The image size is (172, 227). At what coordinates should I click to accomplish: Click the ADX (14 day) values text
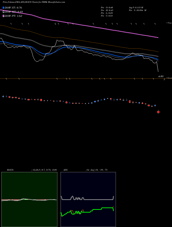tap(97, 170)
